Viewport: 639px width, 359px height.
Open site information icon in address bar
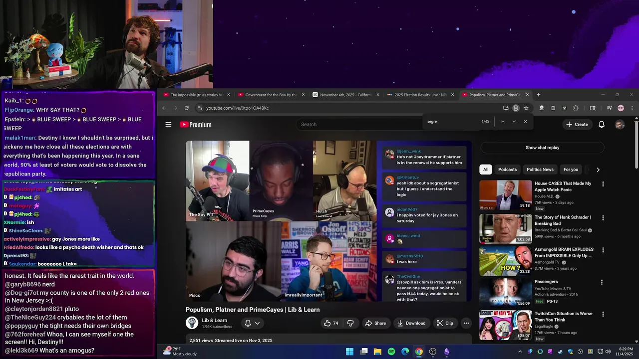pyautogui.click(x=200, y=108)
